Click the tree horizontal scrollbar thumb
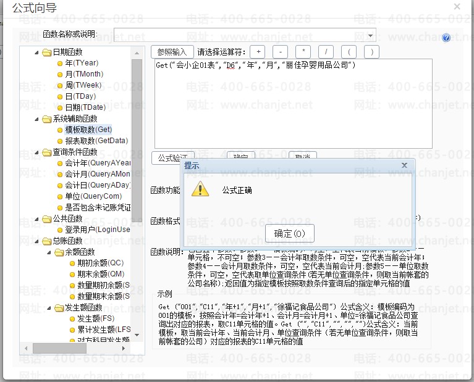The image size is (474, 382). click(x=59, y=348)
